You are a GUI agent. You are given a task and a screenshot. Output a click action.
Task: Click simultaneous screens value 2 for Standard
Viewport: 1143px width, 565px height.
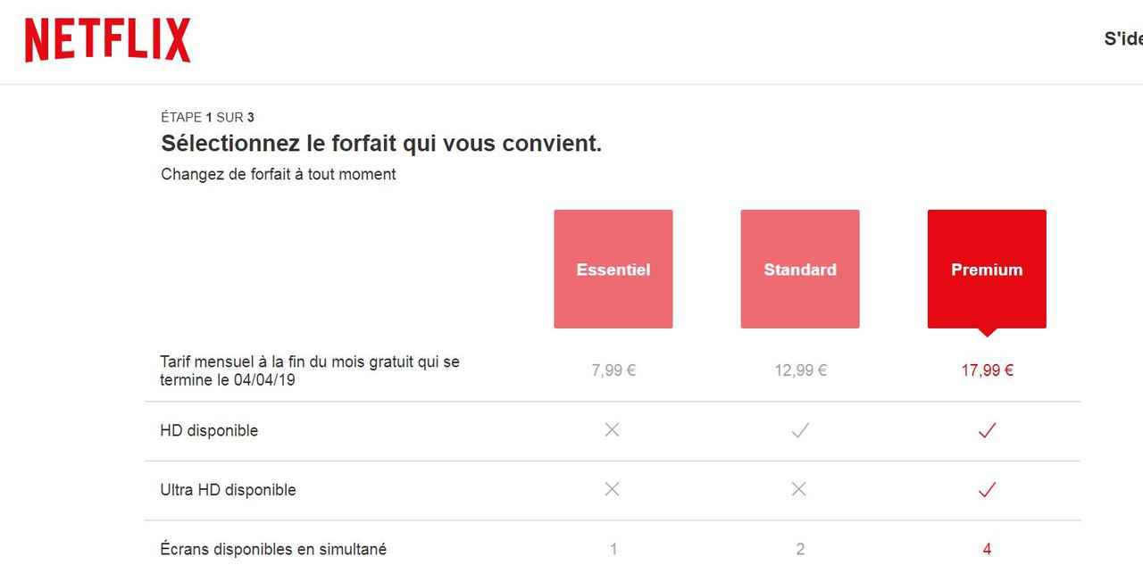click(800, 549)
